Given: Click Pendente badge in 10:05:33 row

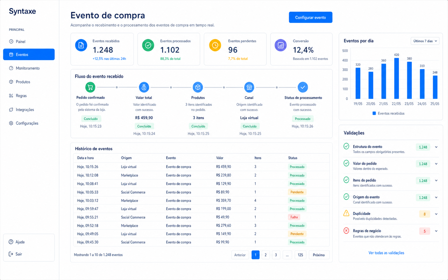Looking at the screenshot, I should (297, 192).
